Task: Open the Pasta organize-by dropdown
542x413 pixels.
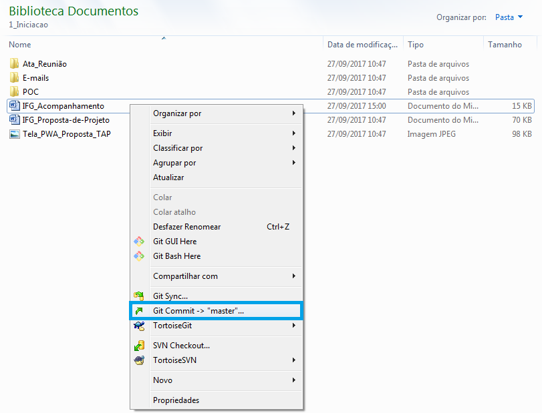Action: point(509,17)
